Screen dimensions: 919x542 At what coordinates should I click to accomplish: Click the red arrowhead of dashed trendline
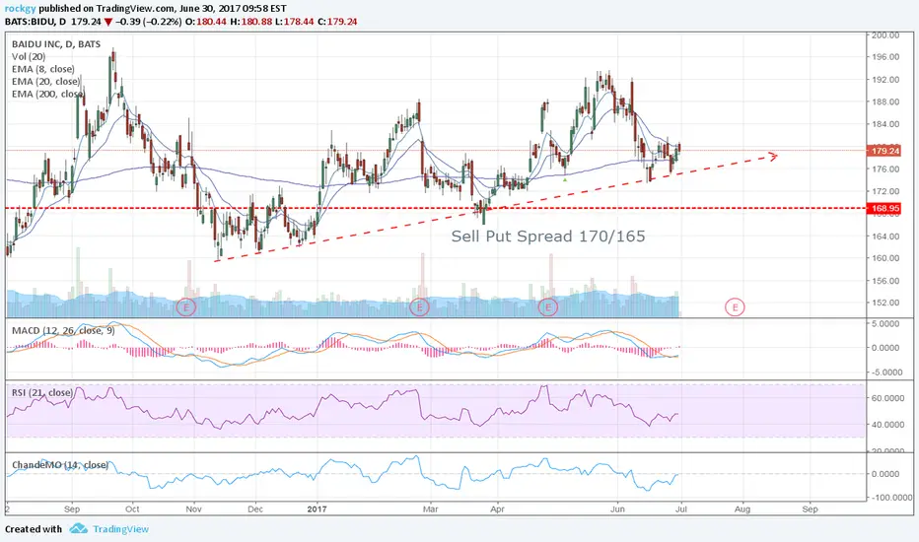click(773, 156)
